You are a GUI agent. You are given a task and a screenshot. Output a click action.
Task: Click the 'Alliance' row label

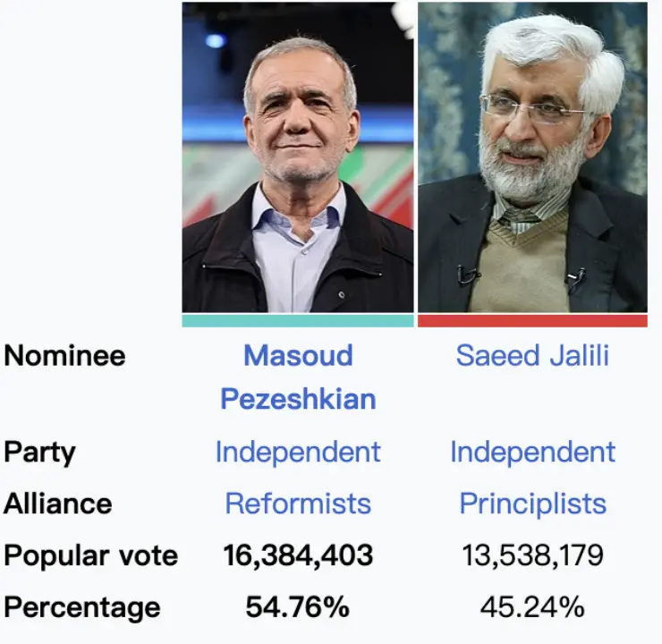point(58,504)
